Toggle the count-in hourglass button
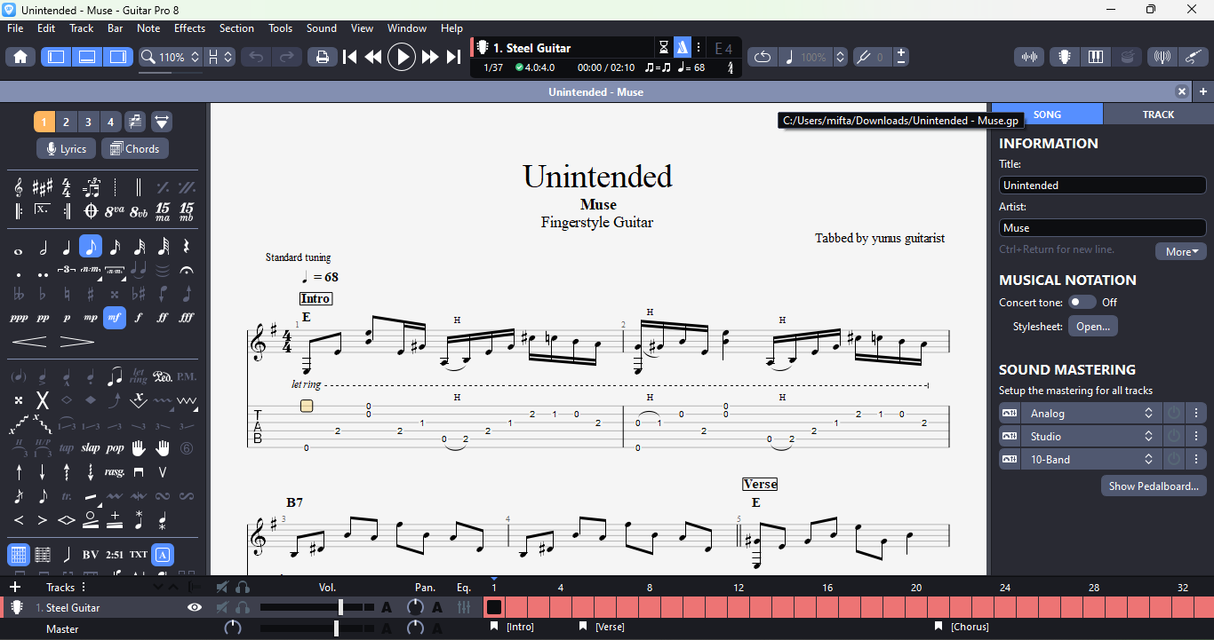This screenshot has width=1214, height=640. 664,48
